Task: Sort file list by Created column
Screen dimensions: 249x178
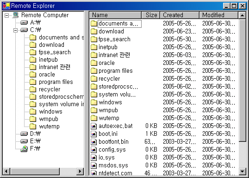Action: point(180,15)
